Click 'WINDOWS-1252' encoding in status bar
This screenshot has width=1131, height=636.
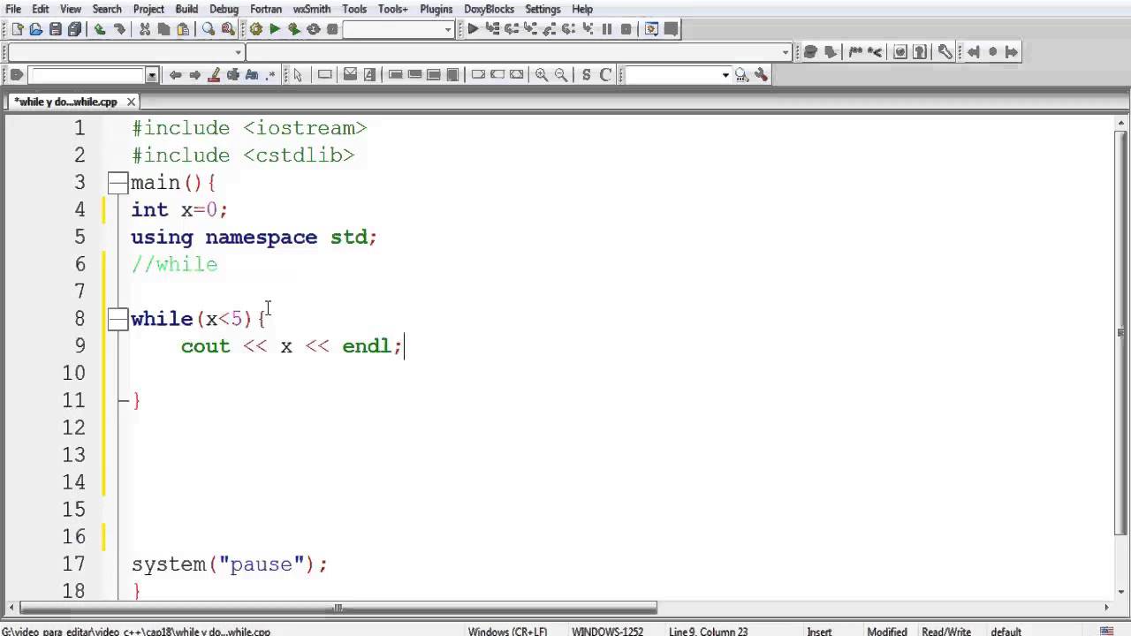tap(607, 632)
